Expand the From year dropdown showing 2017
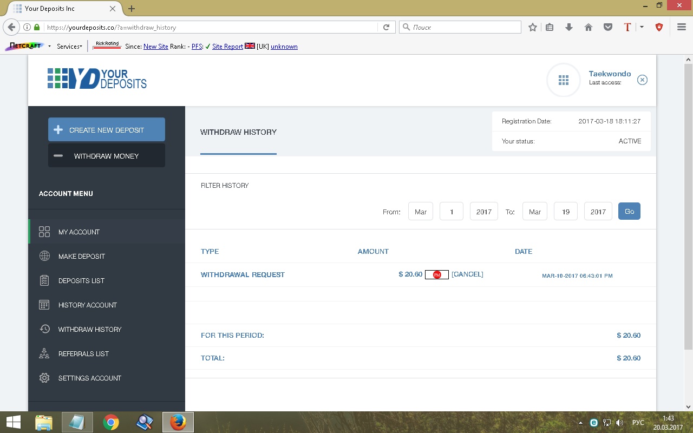 coord(483,212)
